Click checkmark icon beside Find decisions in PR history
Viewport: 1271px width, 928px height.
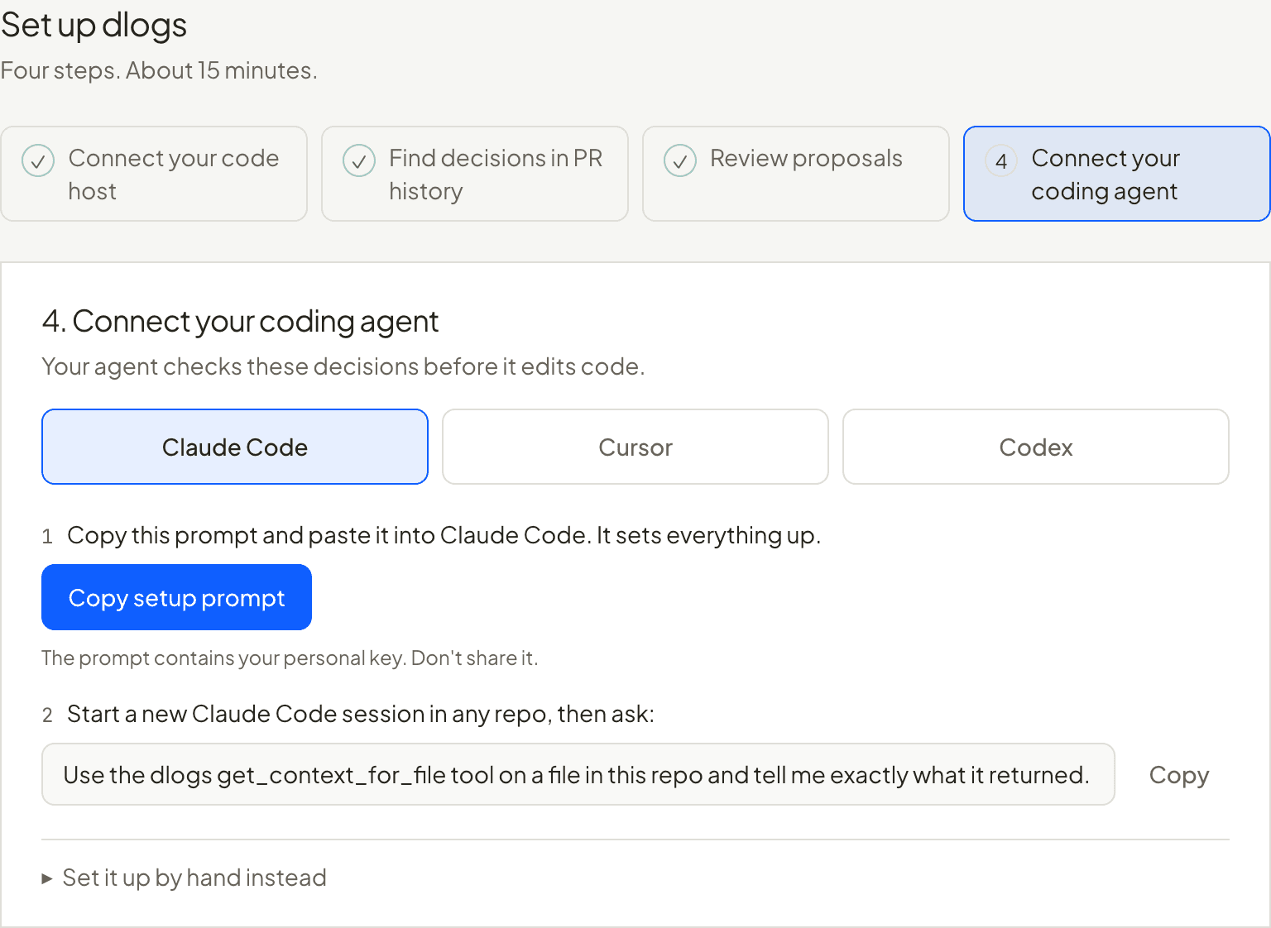[x=359, y=160]
